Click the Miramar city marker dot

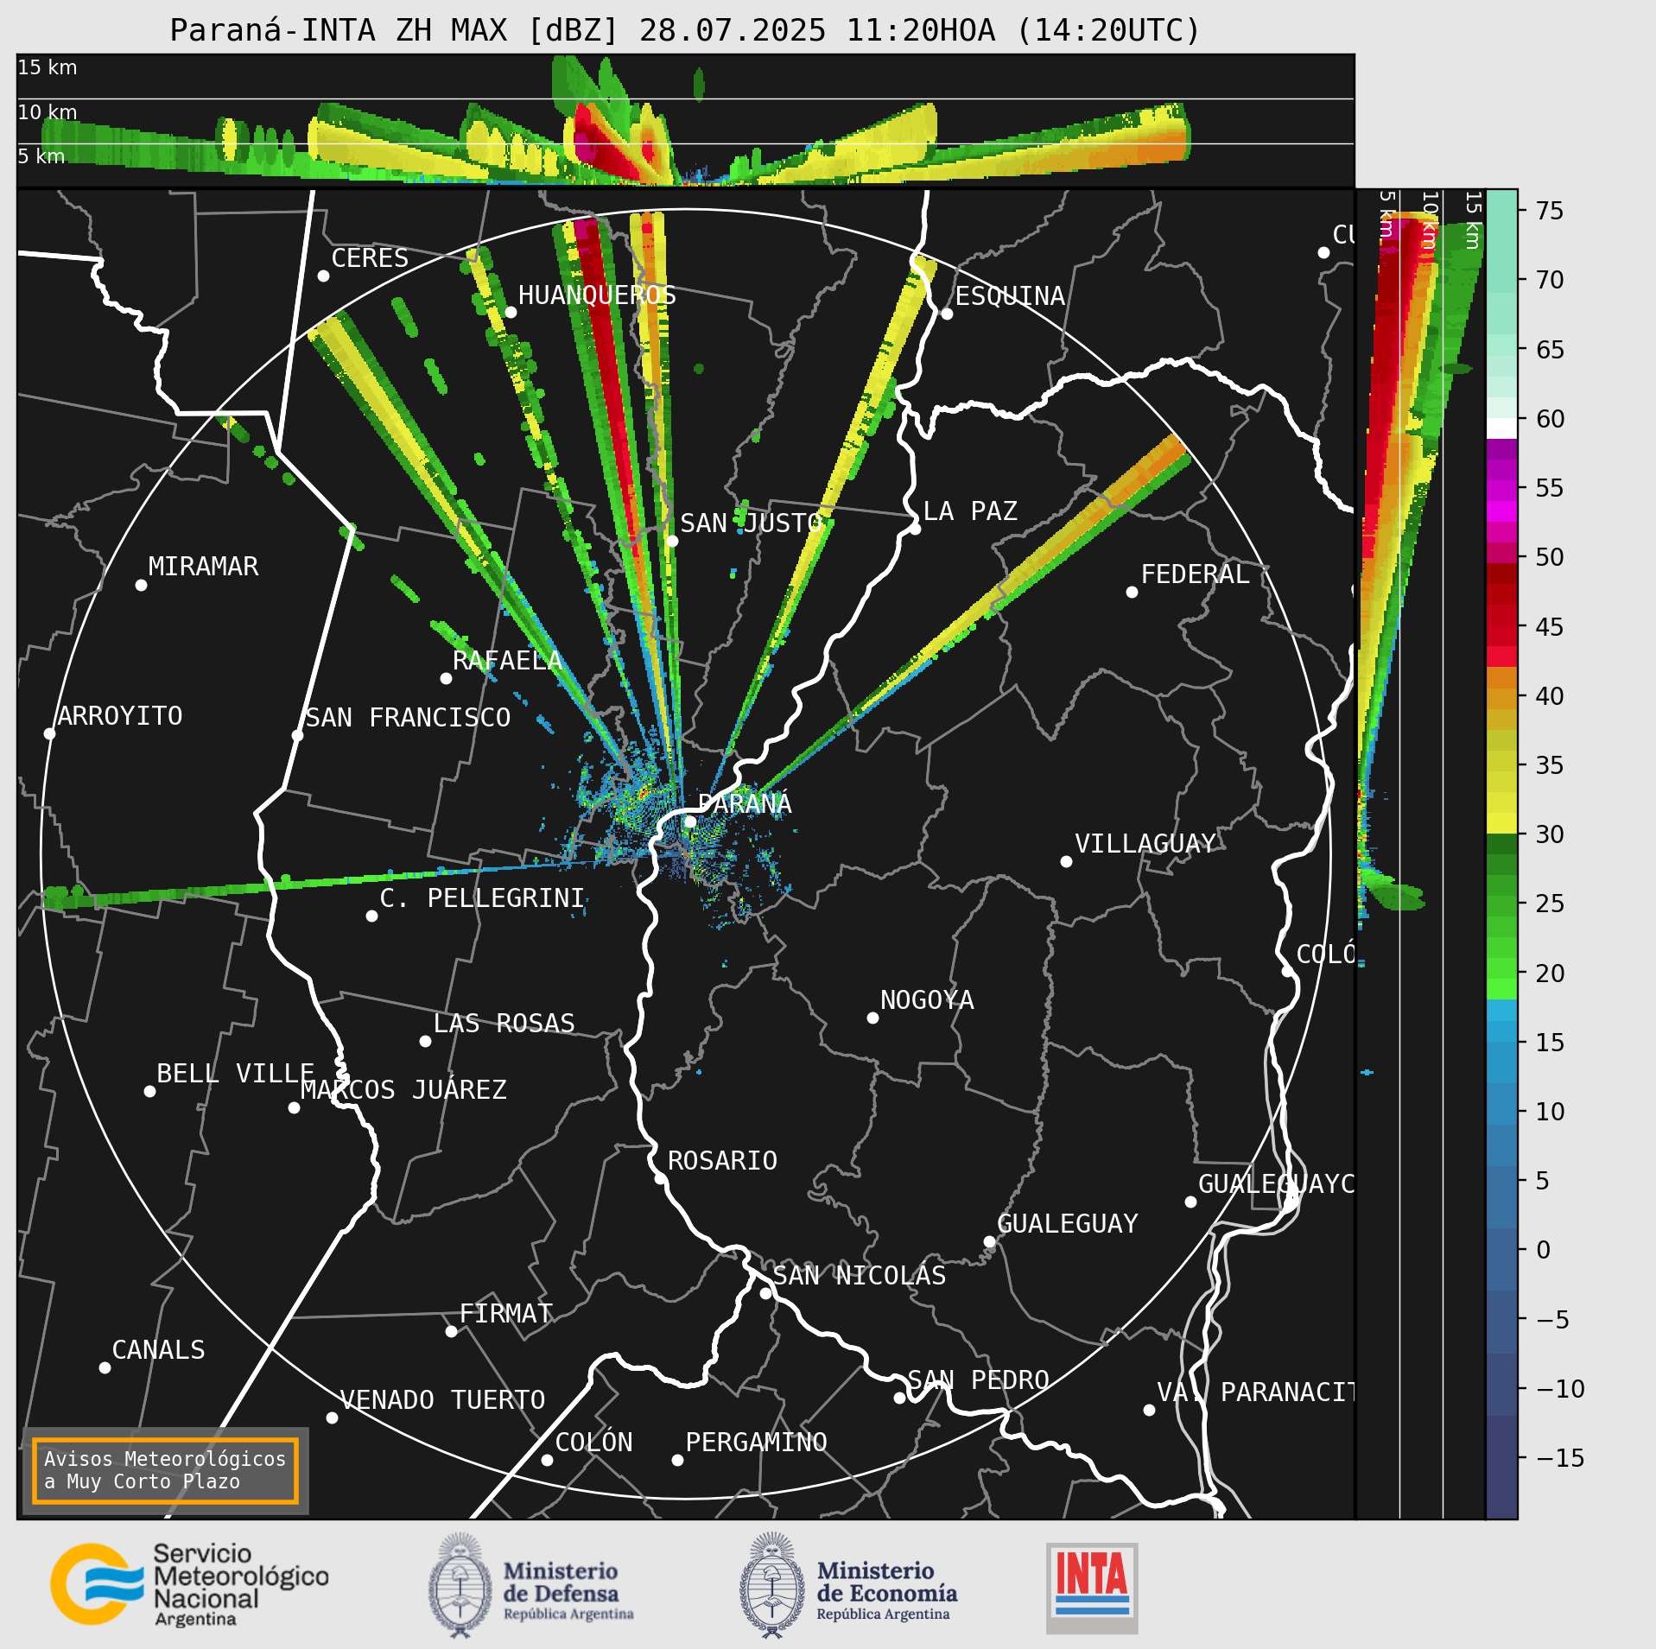coord(142,585)
